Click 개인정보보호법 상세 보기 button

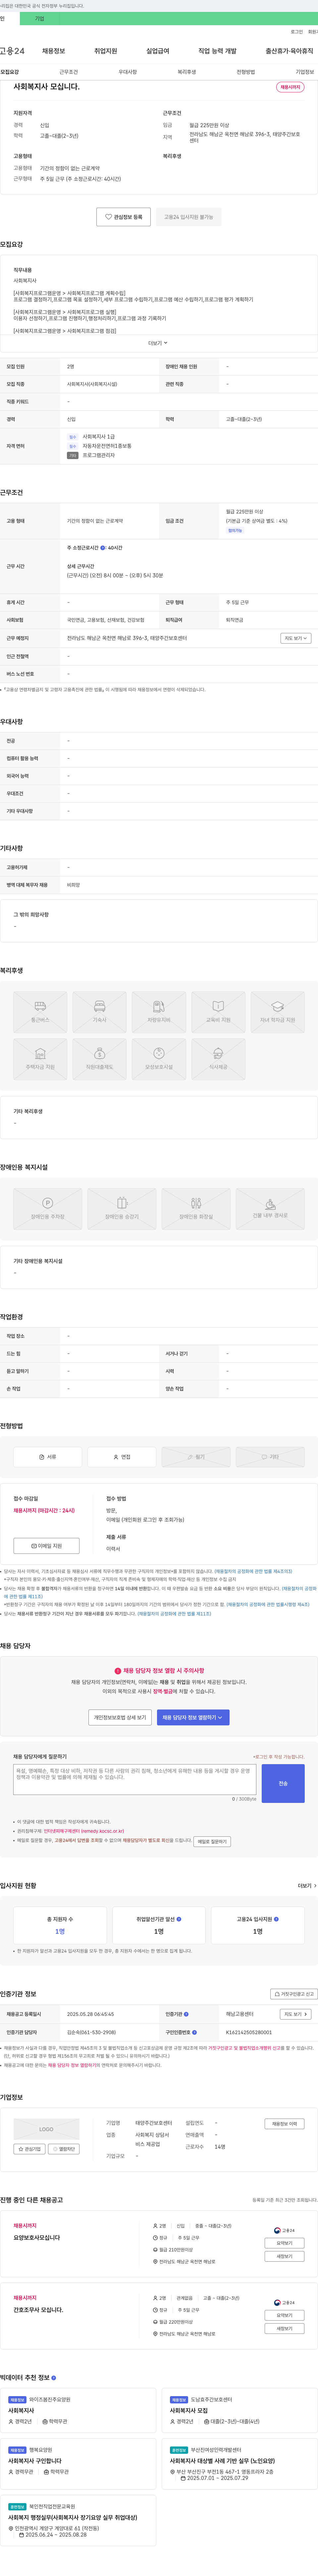tap(120, 1717)
